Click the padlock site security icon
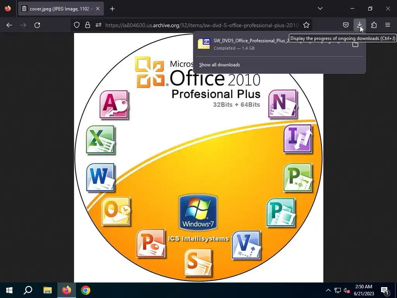This screenshot has width=397, height=298. coord(88,25)
